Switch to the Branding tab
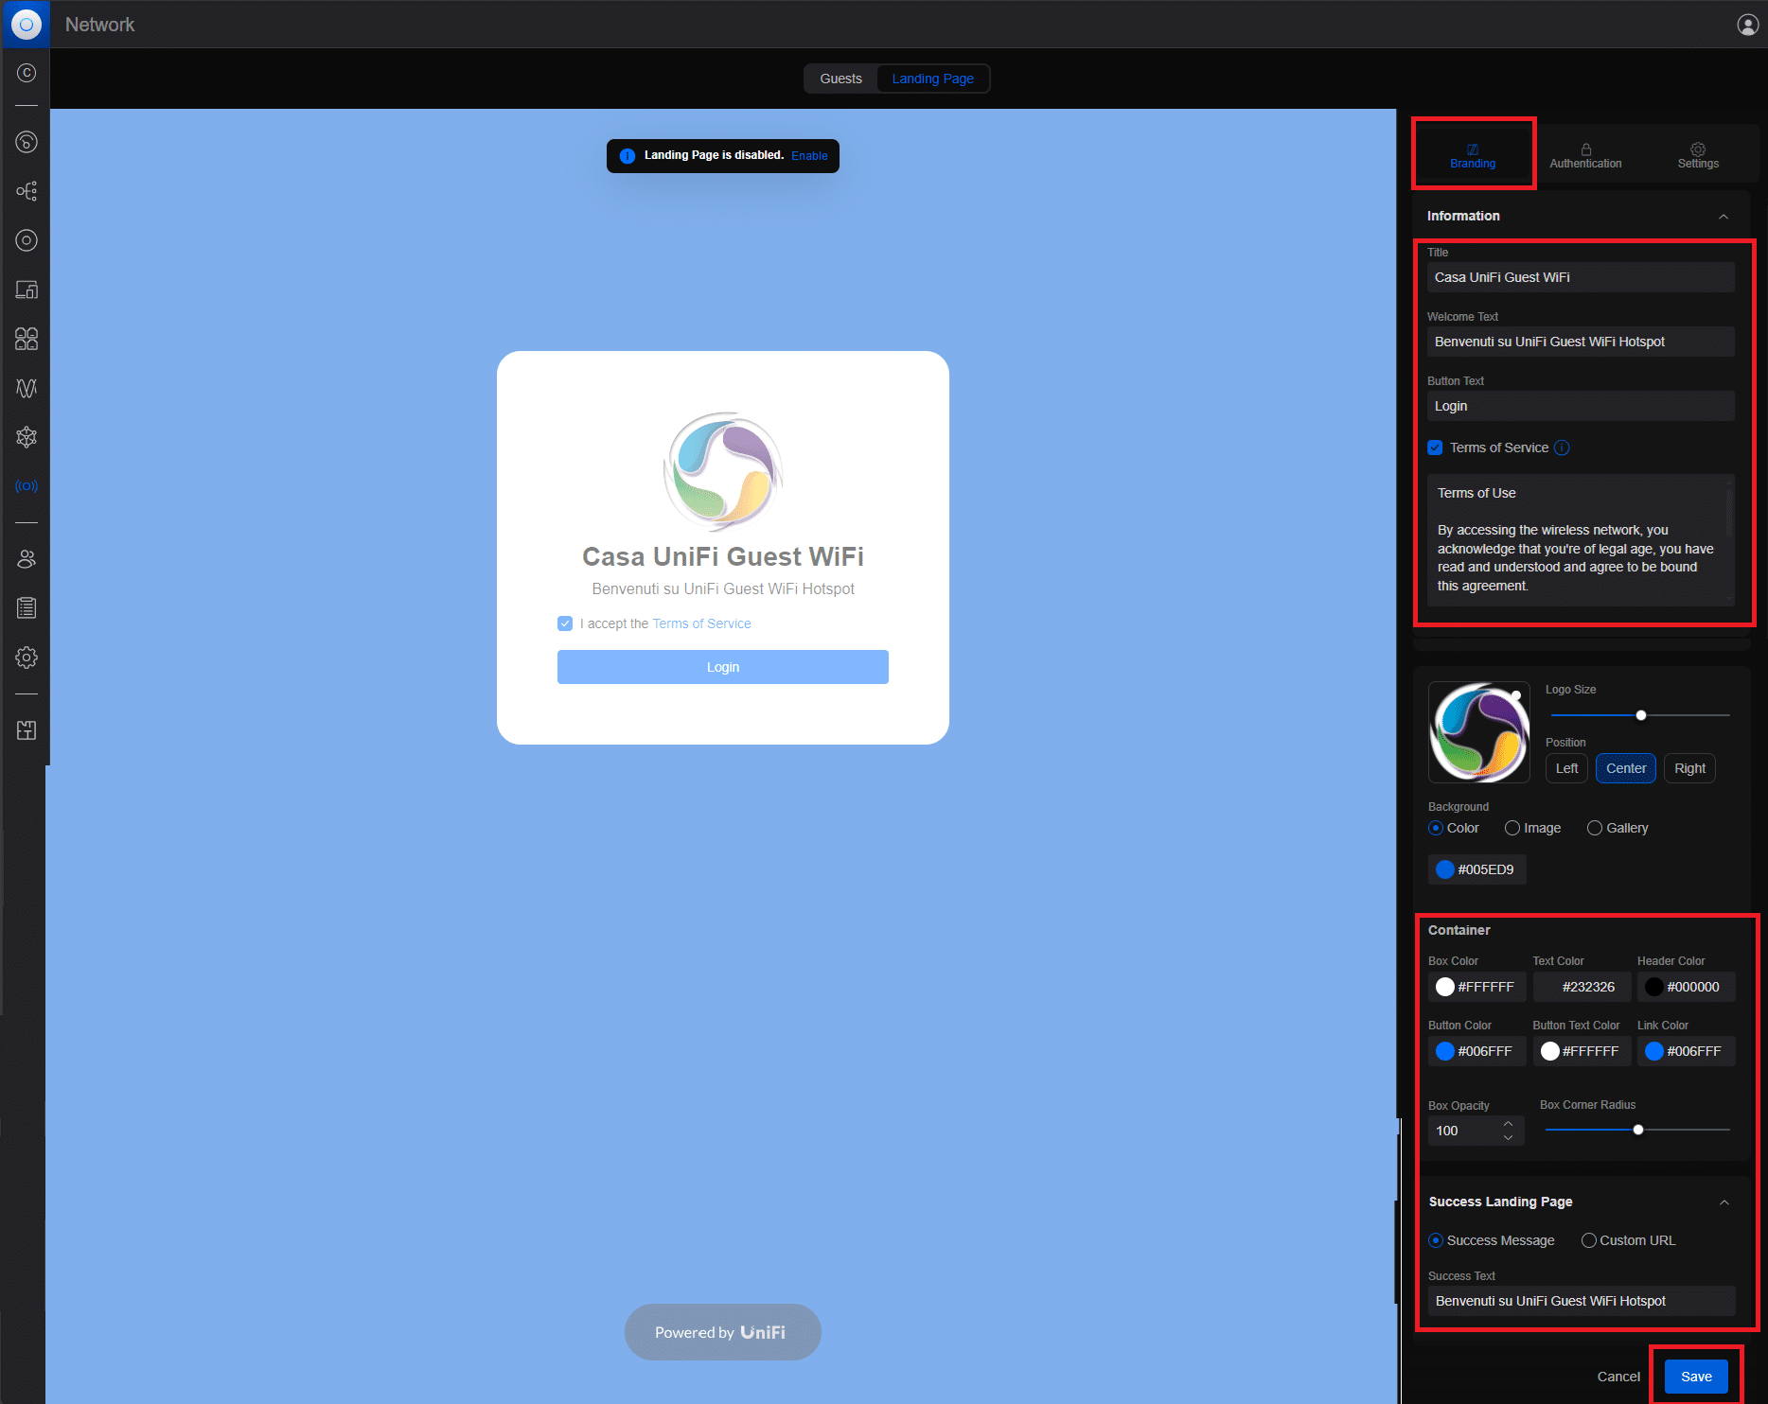 tap(1473, 155)
